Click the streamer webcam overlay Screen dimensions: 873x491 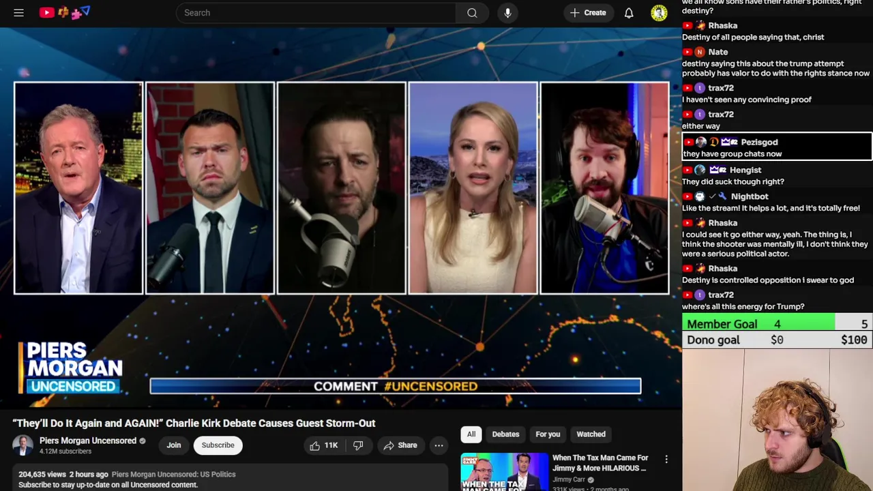(x=778, y=420)
